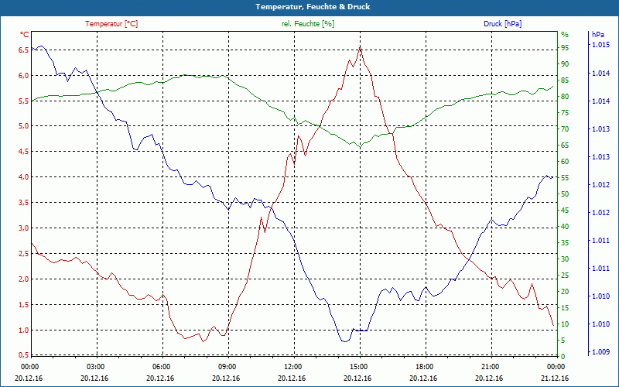Click the 55 humidity axis value
619x387 pixels.
[x=565, y=178]
